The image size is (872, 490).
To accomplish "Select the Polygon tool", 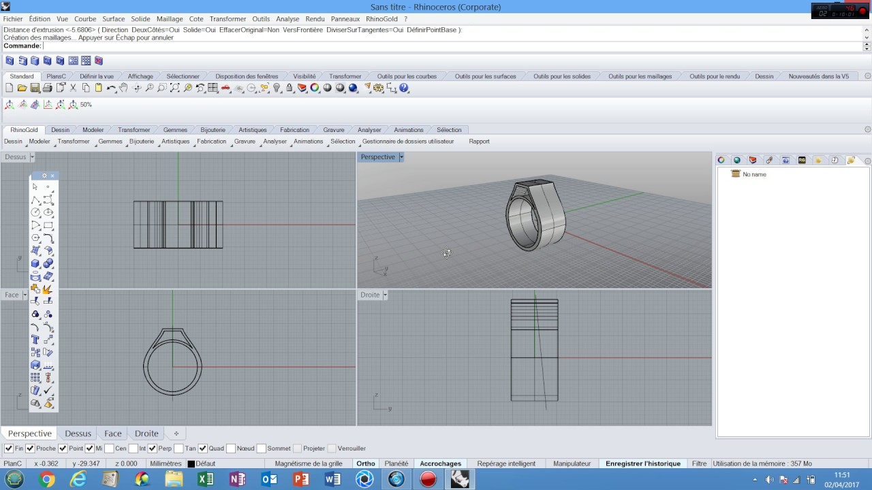I will 35,238.
